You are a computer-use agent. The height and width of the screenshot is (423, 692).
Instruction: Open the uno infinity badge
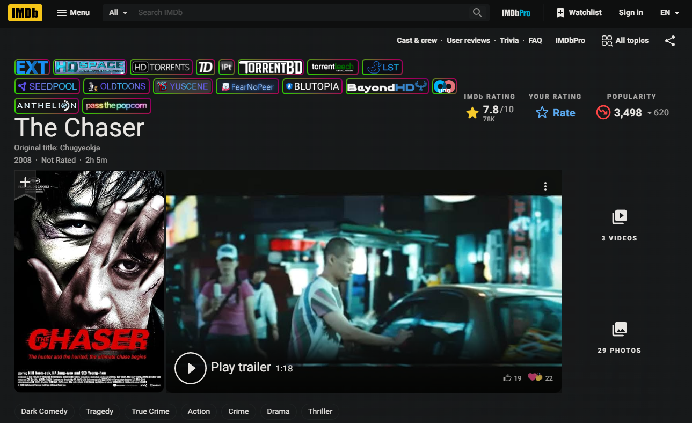445,86
